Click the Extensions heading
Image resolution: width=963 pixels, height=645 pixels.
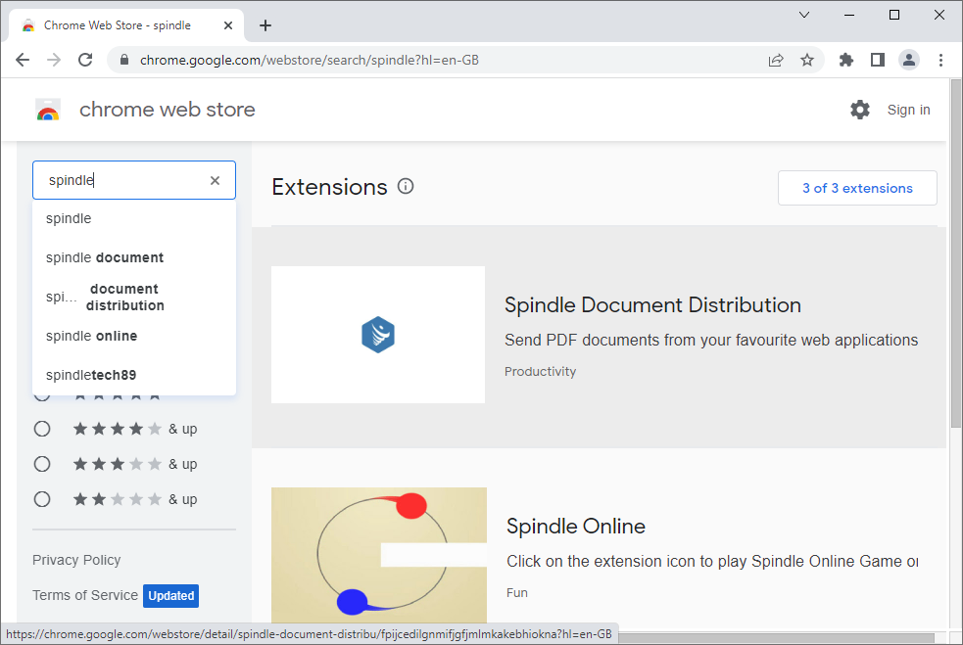pyautogui.click(x=330, y=187)
